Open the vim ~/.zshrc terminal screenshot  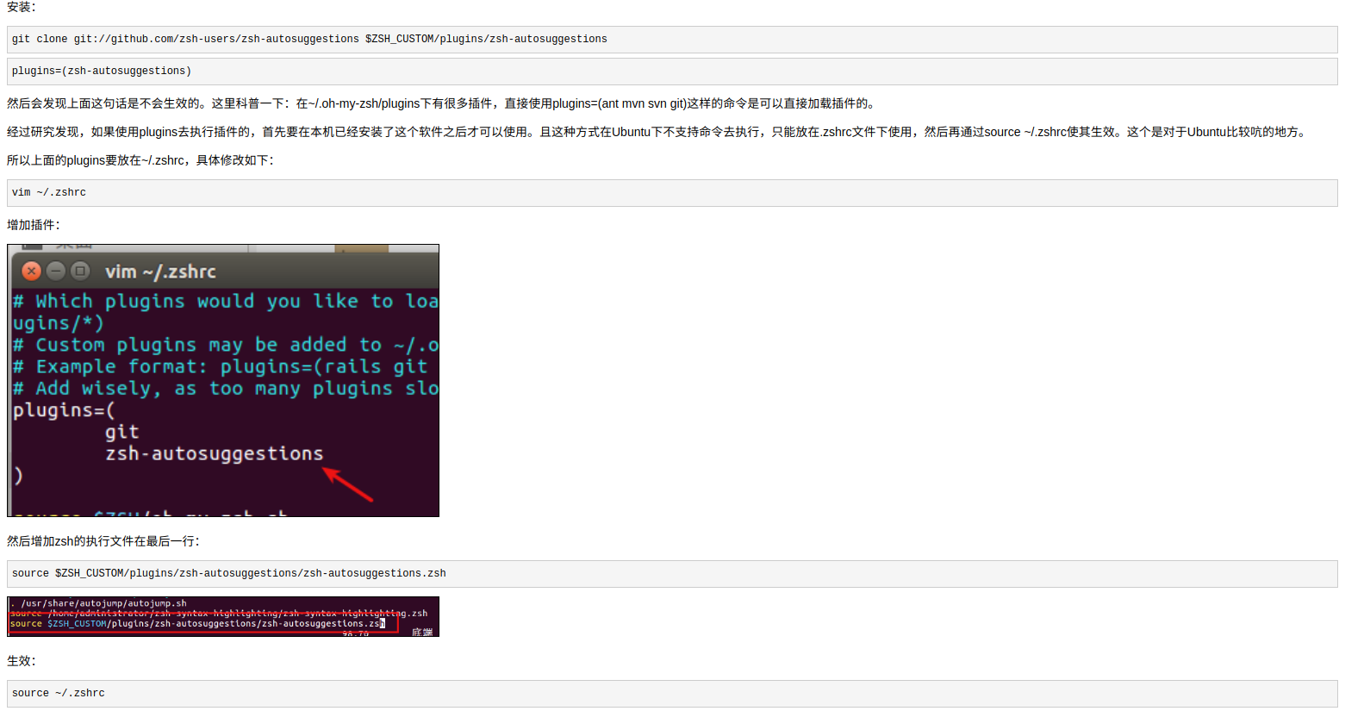tap(223, 381)
